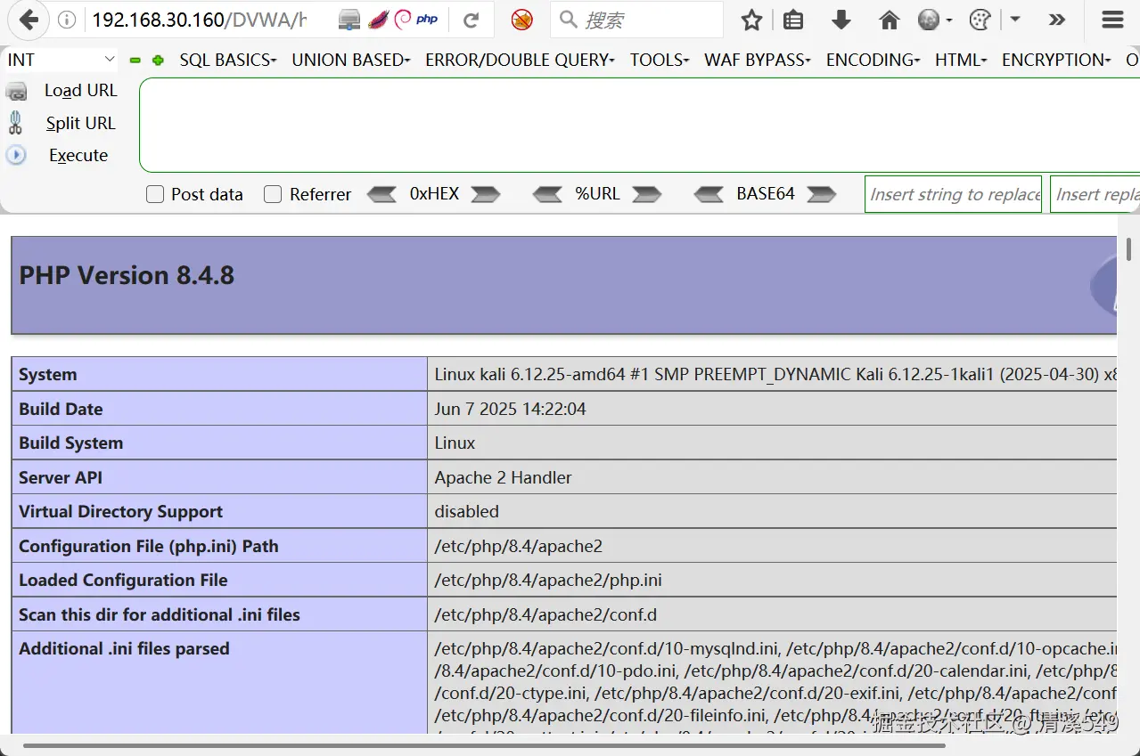The height and width of the screenshot is (756, 1140).
Task: Click the server icon in address bar
Action: point(350,20)
